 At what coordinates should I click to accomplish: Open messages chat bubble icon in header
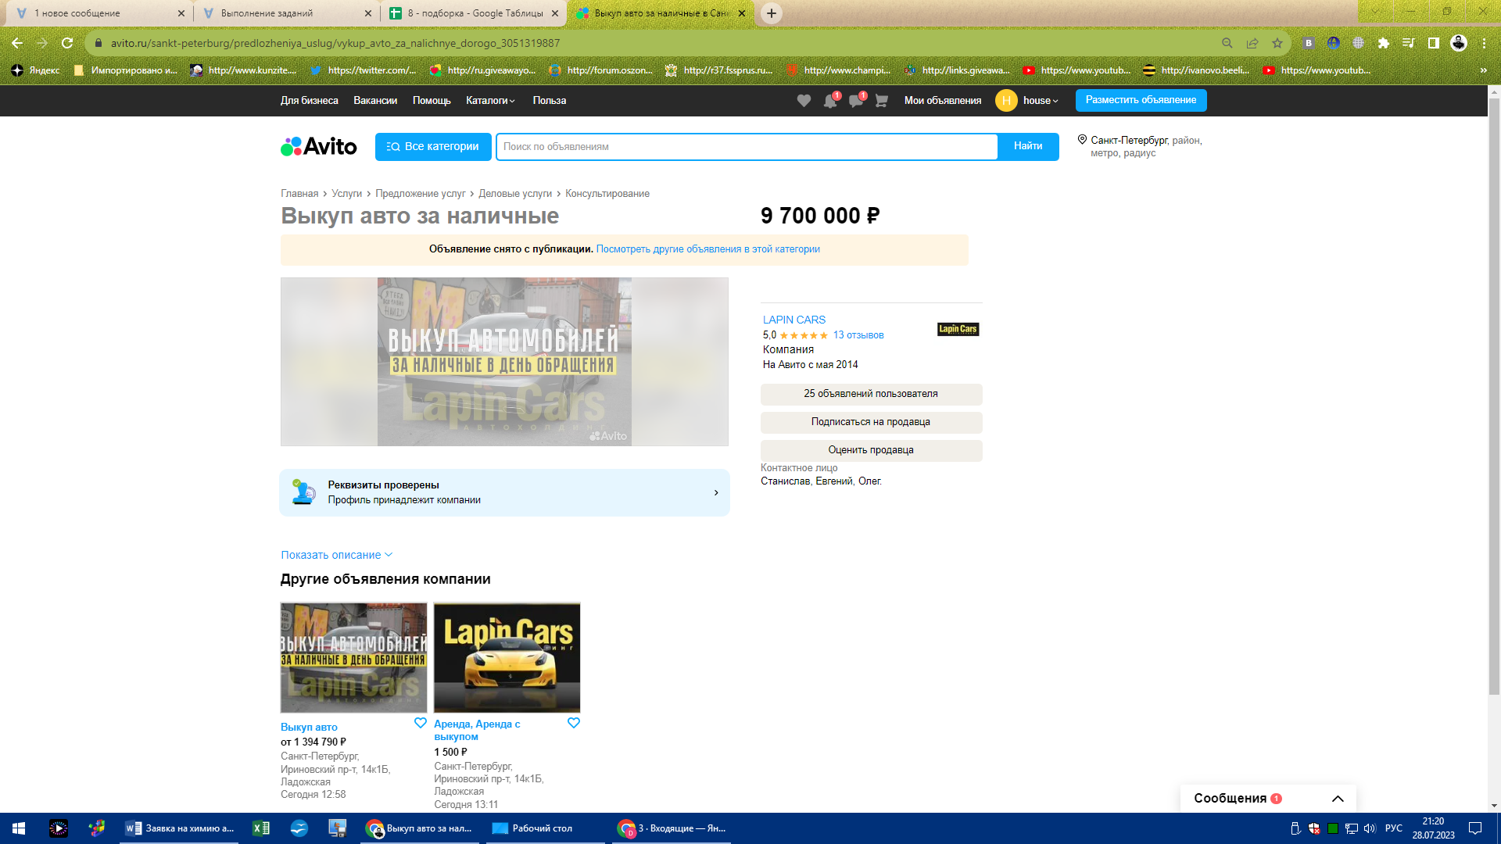tap(855, 101)
